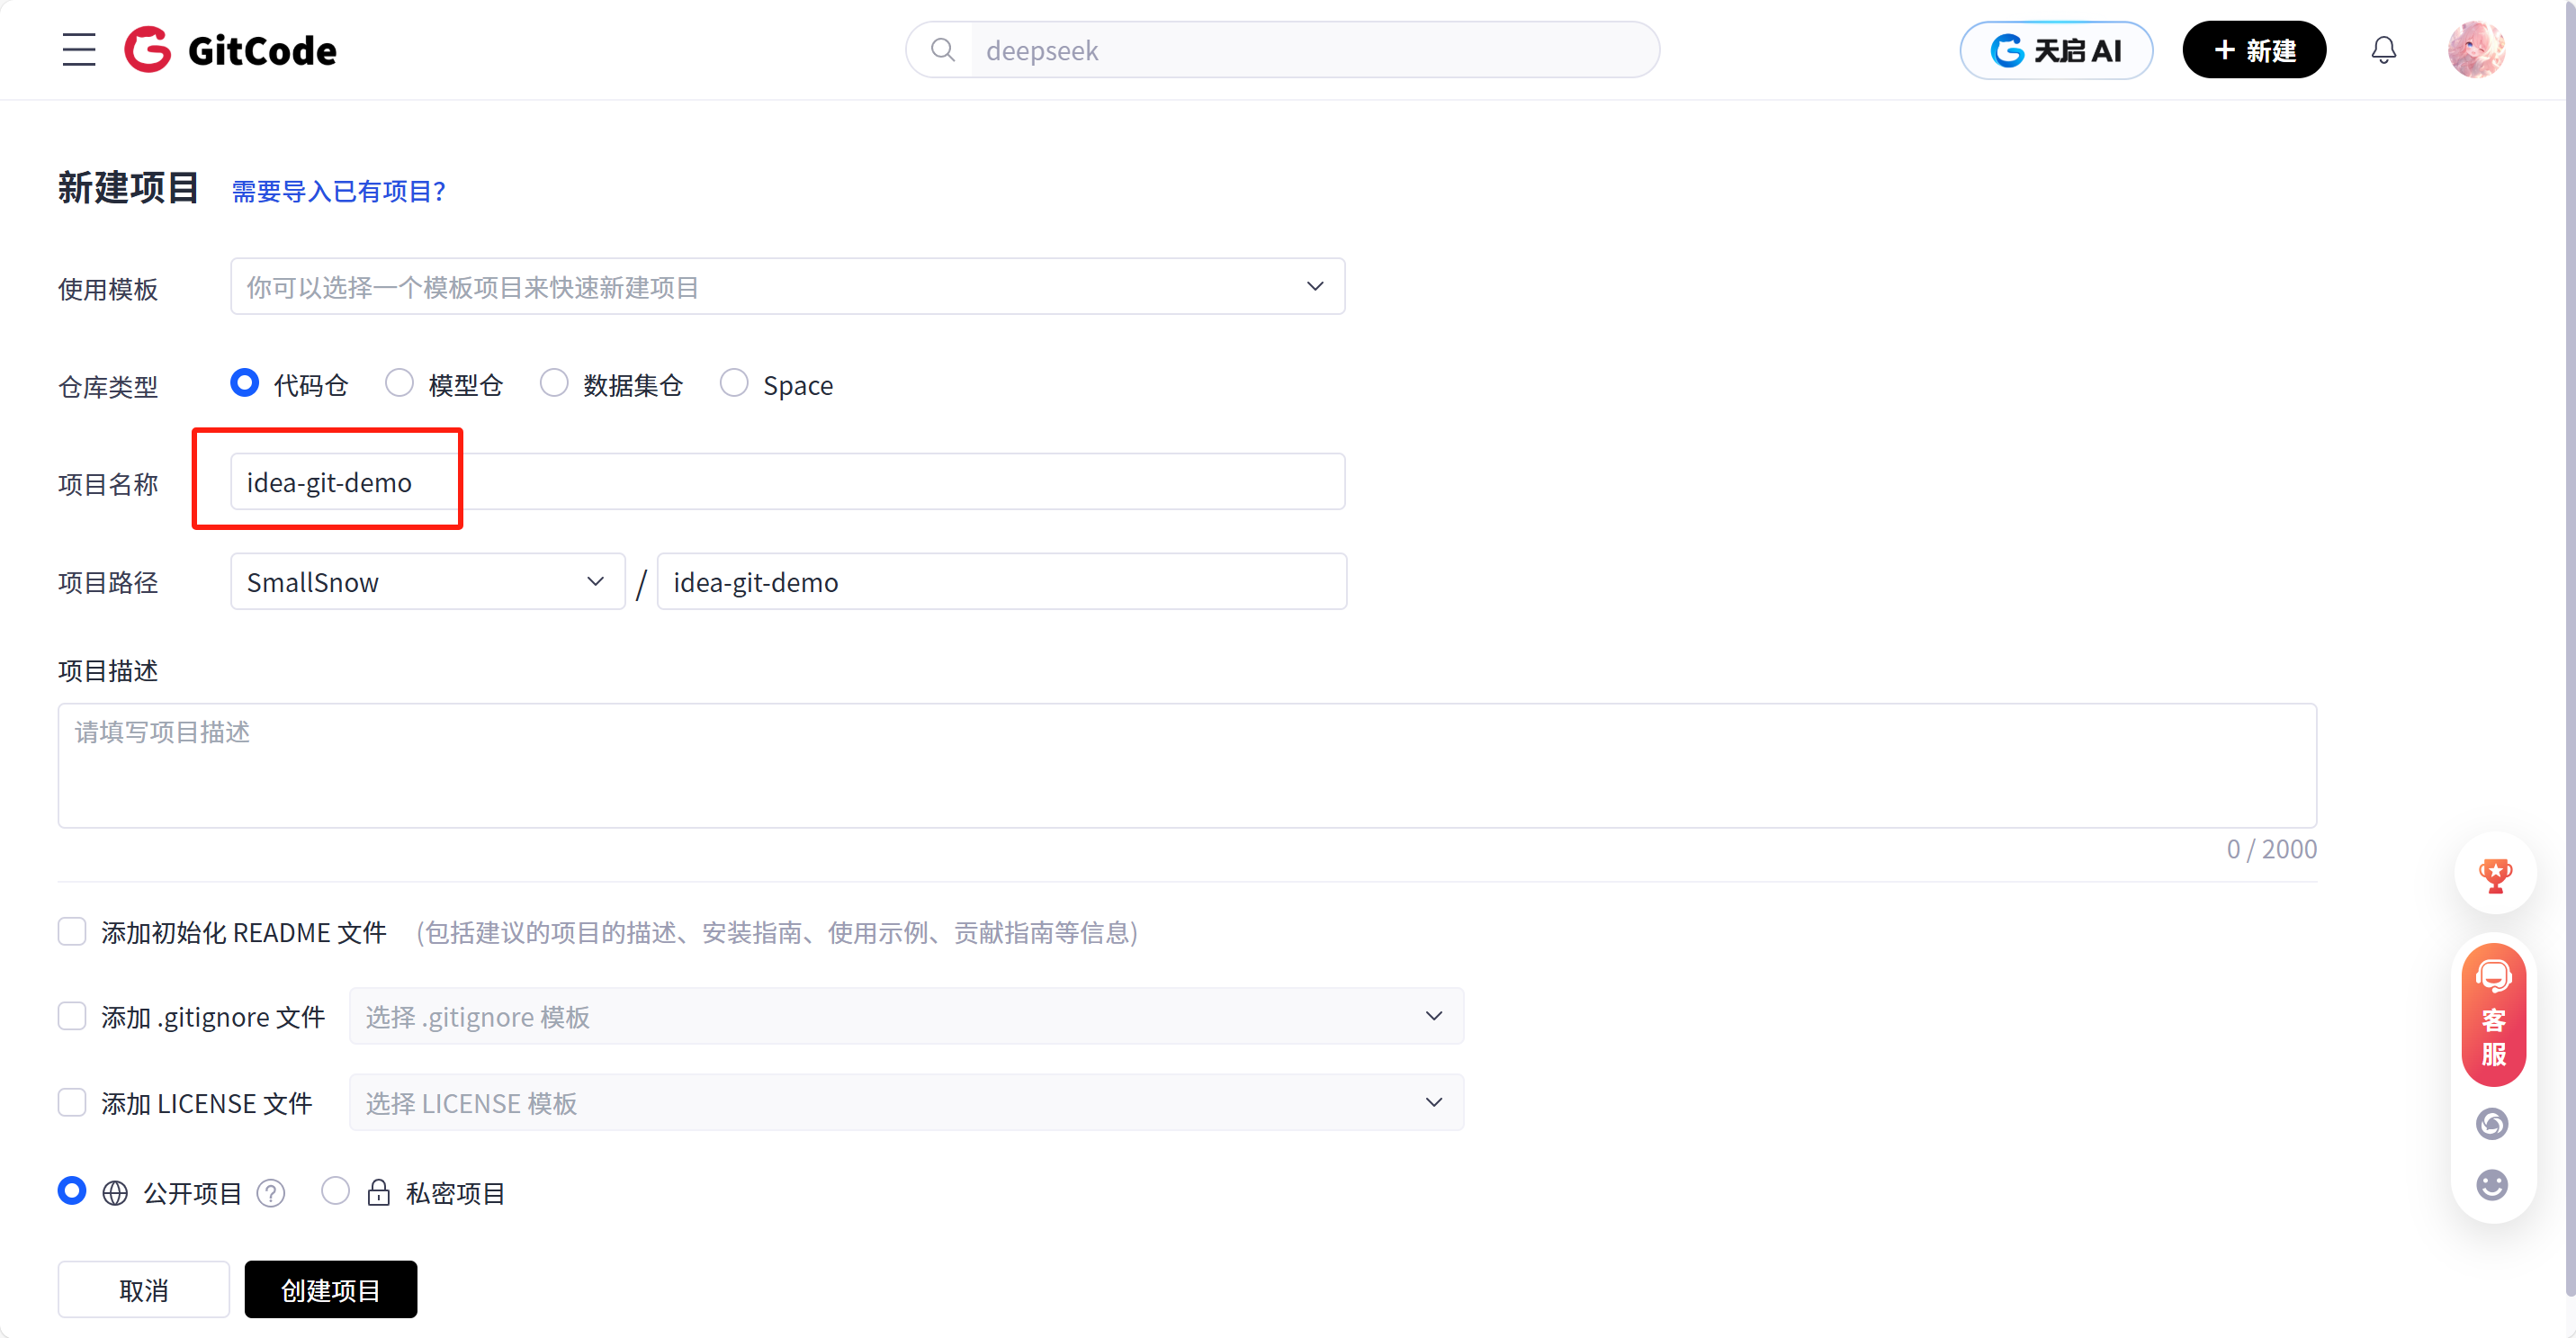Open notifications via the bell icon

tap(2384, 49)
